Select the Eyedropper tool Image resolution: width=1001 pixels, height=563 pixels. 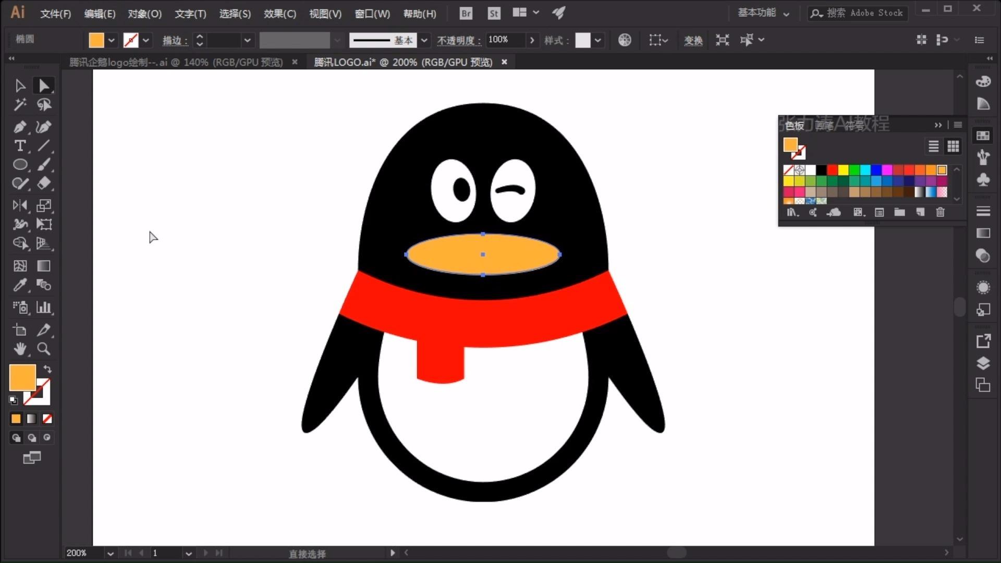tap(20, 285)
